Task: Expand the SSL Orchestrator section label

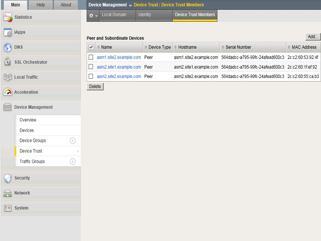Action: 31,62
